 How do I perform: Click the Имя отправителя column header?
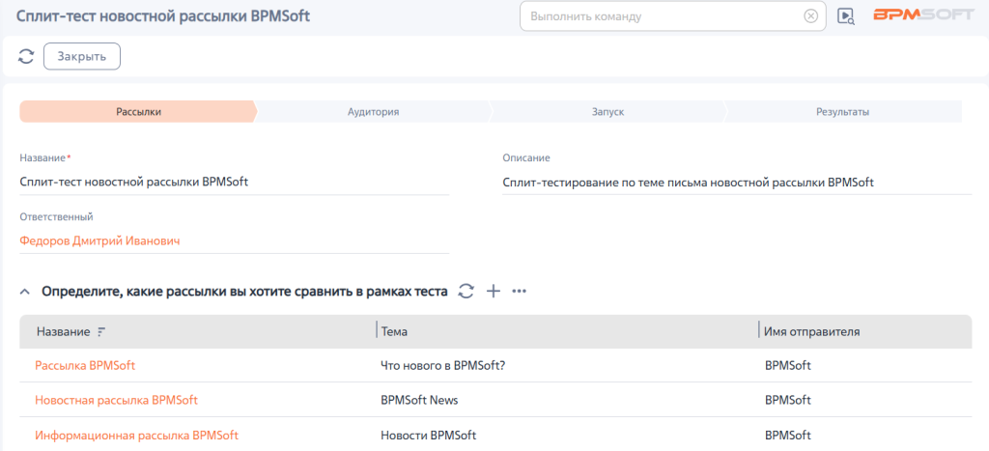(x=811, y=332)
